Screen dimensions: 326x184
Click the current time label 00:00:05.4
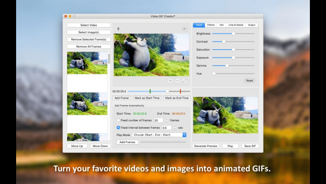[119, 91]
